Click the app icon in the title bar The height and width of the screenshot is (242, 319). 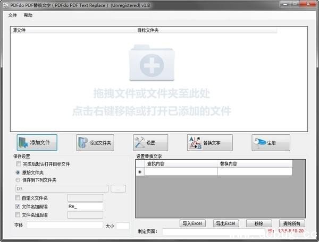5,5
